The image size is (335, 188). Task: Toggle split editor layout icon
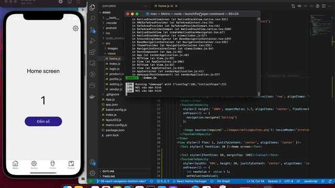324,6
